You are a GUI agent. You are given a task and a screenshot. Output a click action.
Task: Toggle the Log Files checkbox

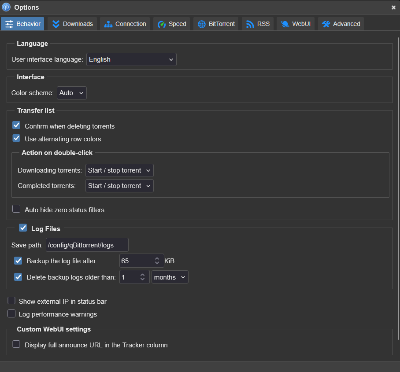coord(23,228)
